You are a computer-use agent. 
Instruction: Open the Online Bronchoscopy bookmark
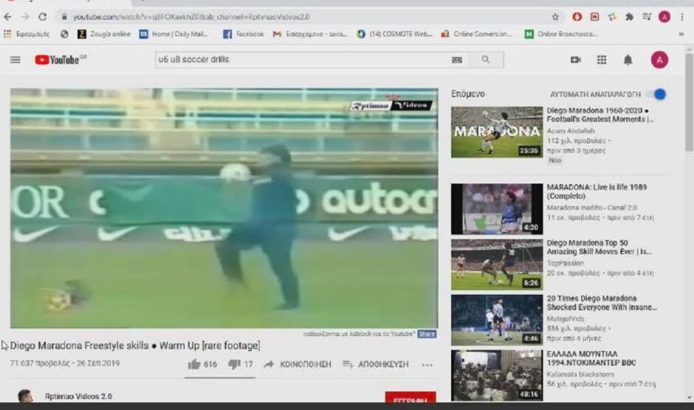pos(561,34)
